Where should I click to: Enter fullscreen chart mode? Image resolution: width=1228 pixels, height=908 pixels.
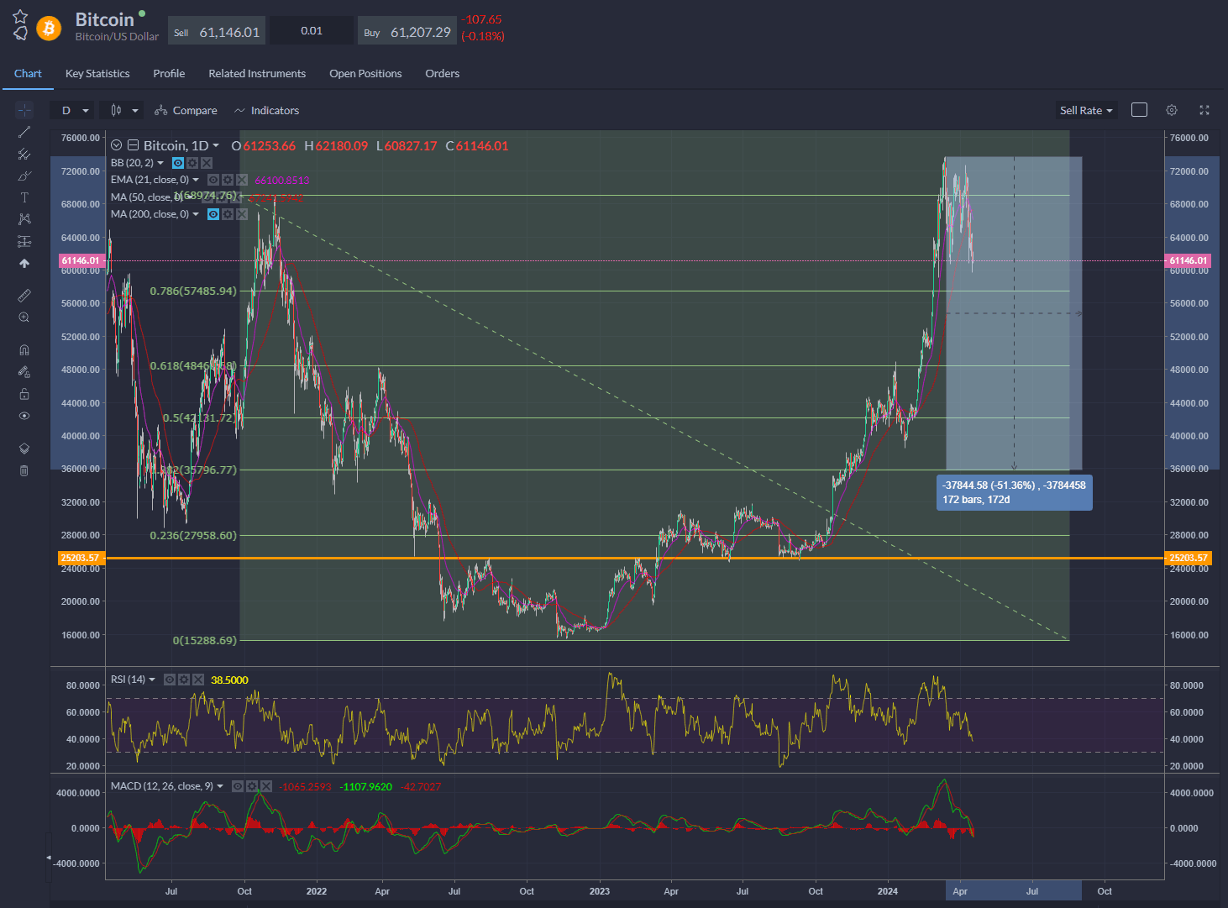coord(1204,110)
